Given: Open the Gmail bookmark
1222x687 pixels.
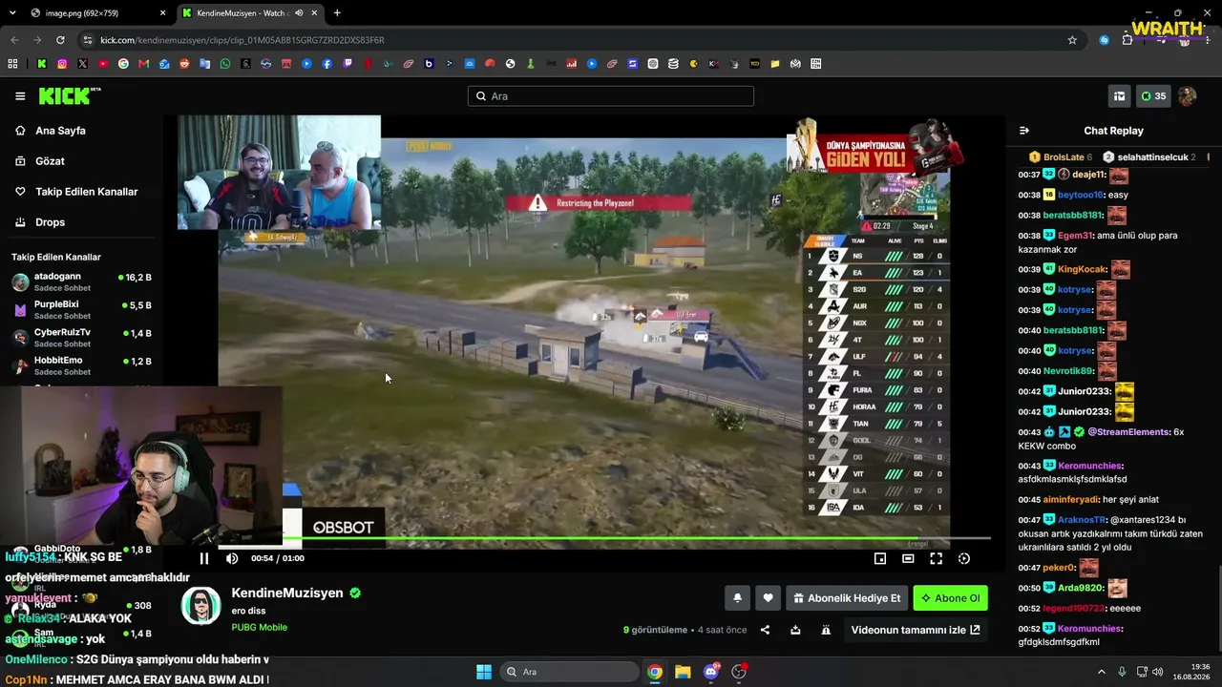Looking at the screenshot, I should 144,64.
